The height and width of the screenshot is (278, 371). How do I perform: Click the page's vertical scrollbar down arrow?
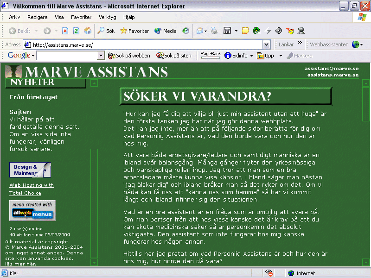[365, 263]
